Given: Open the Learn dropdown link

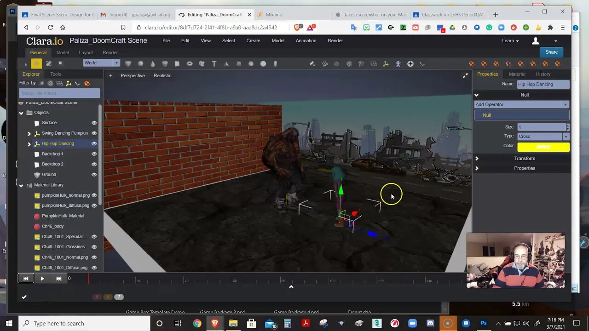Looking at the screenshot, I should click(x=510, y=40).
